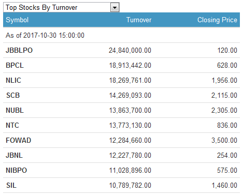Open the JBBLPO stock symbol
243x195 pixels.
click(x=19, y=50)
